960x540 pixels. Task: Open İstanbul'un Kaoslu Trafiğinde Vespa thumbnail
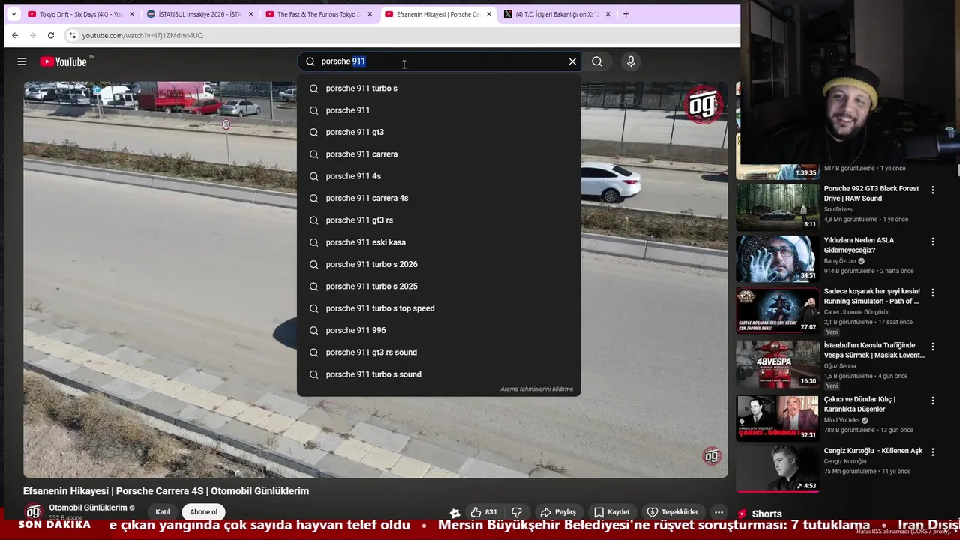click(778, 364)
